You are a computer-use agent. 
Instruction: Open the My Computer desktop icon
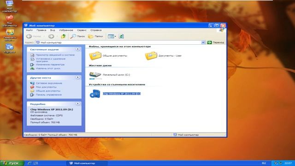point(9,6)
